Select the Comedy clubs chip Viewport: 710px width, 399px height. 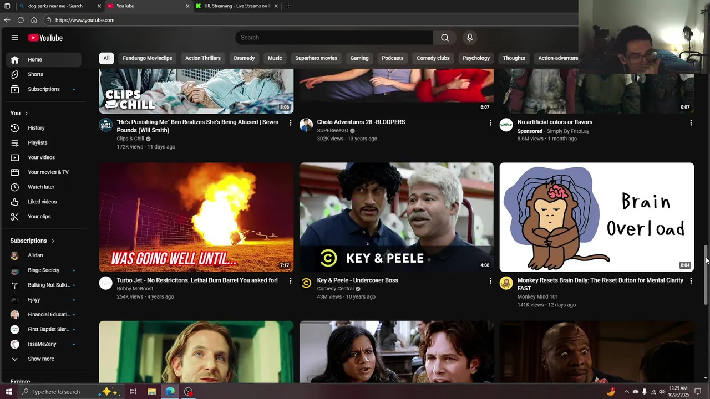[433, 58]
